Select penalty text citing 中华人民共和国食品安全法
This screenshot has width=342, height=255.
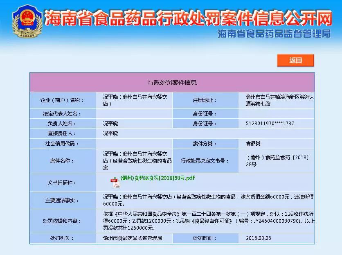pos(209,221)
